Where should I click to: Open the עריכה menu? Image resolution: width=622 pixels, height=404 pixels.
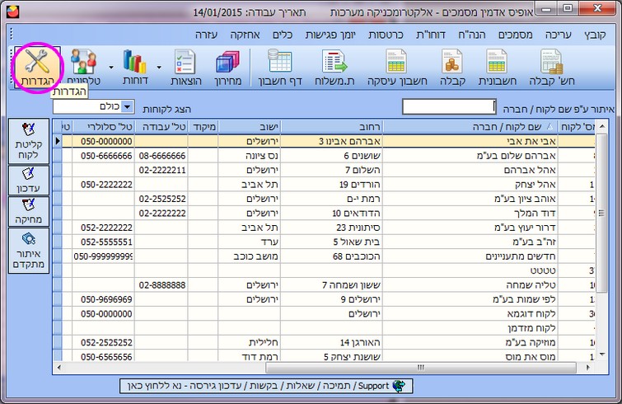(x=558, y=35)
